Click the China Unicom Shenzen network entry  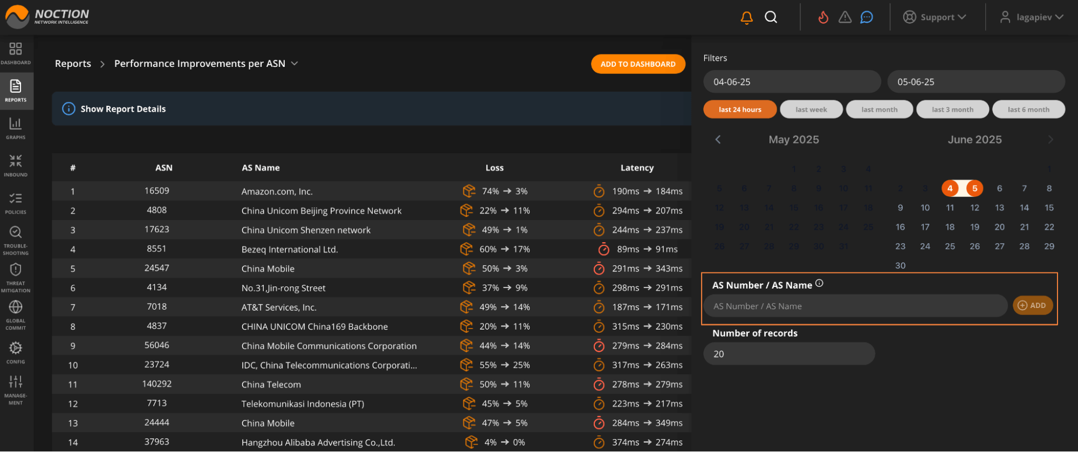coord(306,230)
